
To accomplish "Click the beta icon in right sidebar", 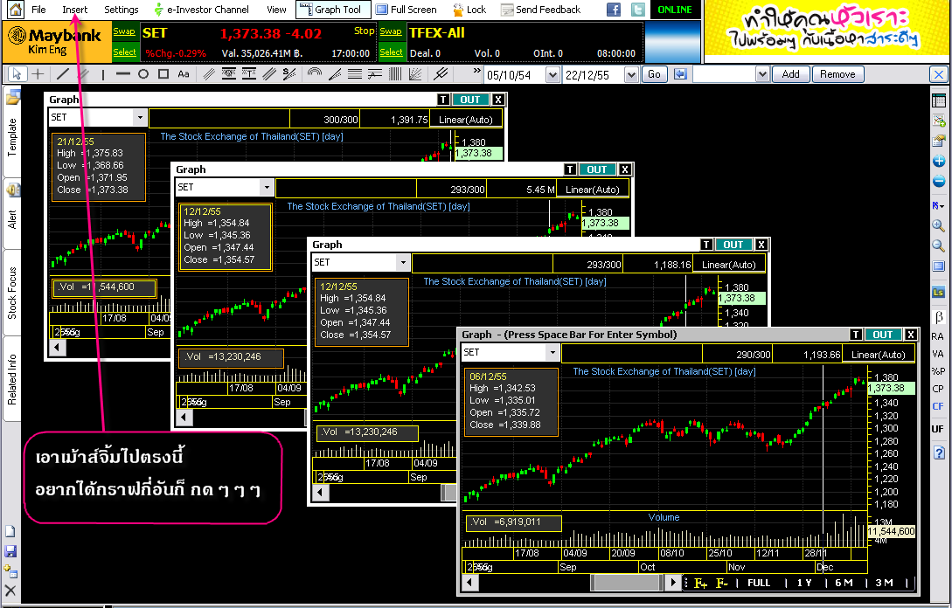I will click(x=939, y=317).
